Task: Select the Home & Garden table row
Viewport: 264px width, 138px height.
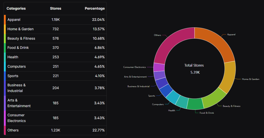Action: 55,29
